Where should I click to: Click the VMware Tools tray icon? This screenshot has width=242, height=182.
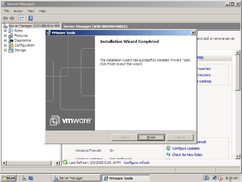click(x=207, y=178)
